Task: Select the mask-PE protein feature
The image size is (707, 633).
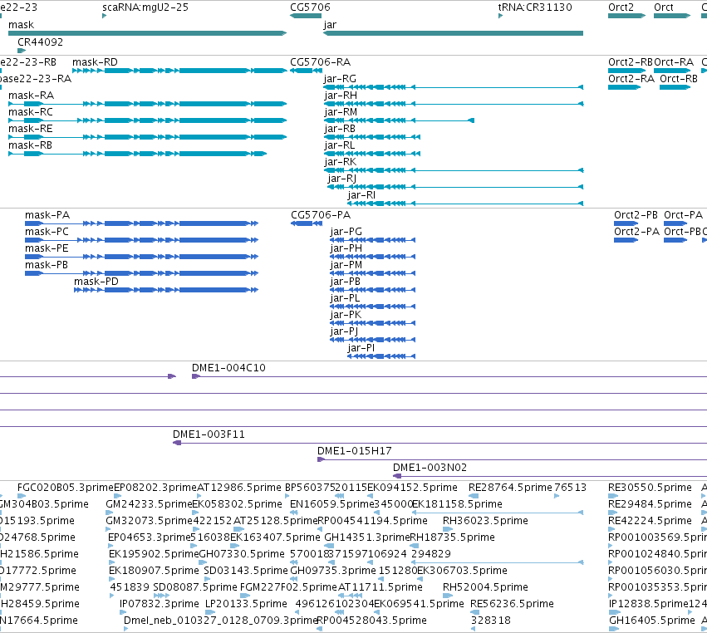Action: pos(141,257)
